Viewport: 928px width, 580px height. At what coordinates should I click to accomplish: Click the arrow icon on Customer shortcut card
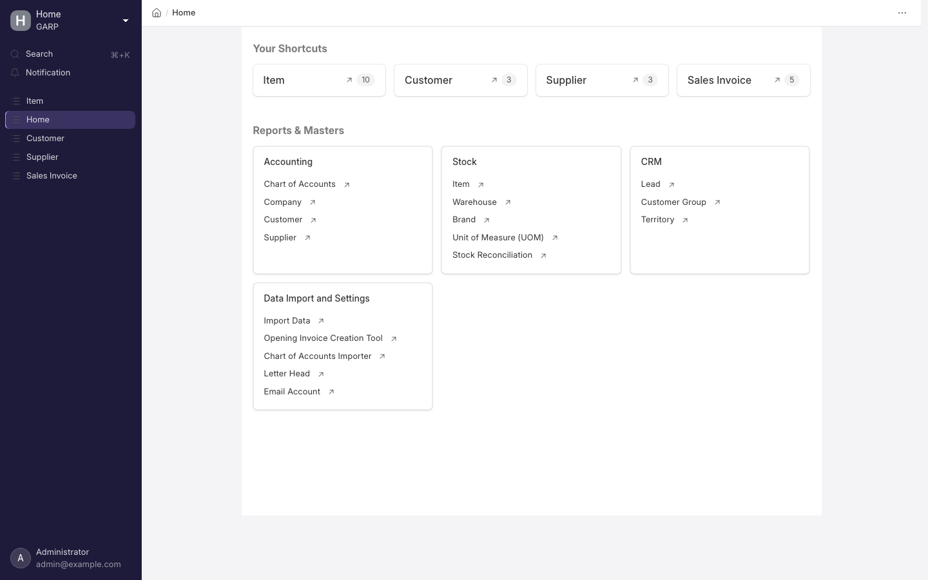tap(494, 80)
